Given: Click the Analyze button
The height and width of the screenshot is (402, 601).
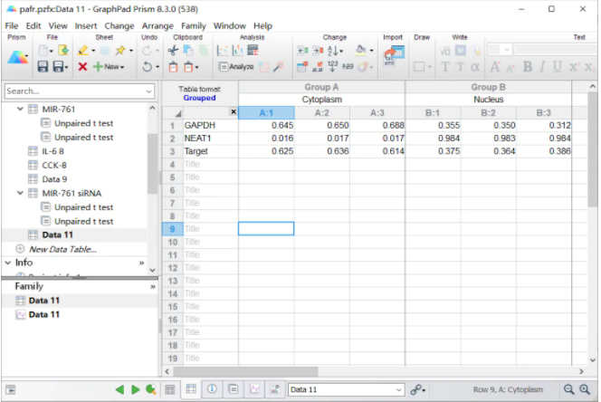Looking at the screenshot, I should 236,67.
